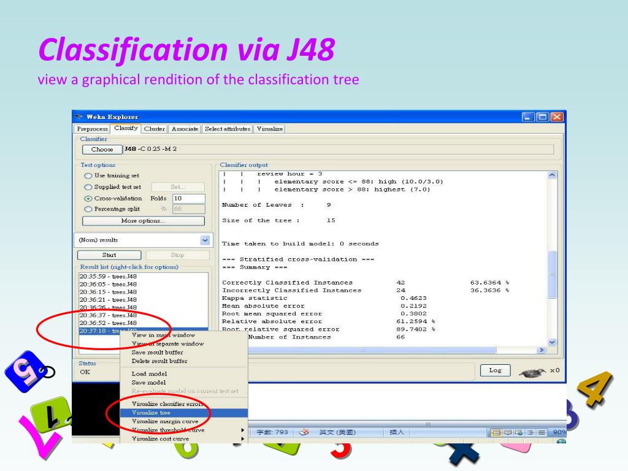
Task: Click the J48 -C 0.25 -M 2 classifier field
Action: tap(339, 149)
